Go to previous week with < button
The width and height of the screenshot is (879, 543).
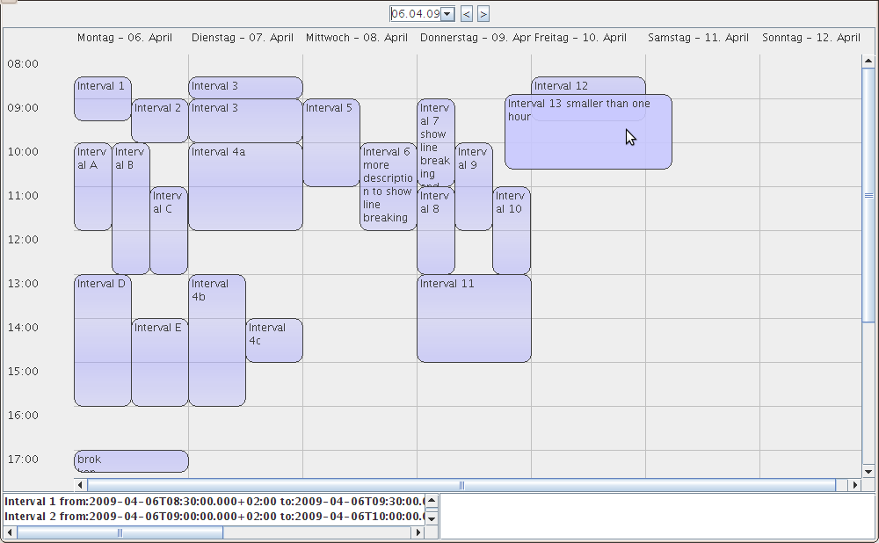(x=467, y=13)
